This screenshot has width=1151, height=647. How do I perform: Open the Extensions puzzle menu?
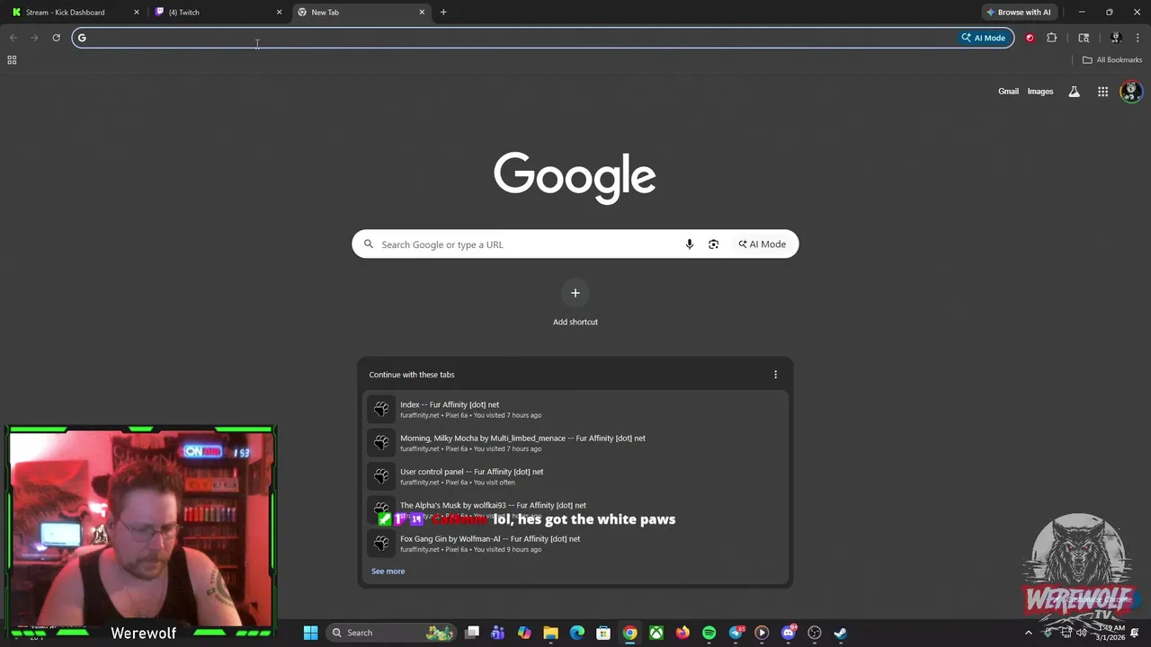(1051, 38)
